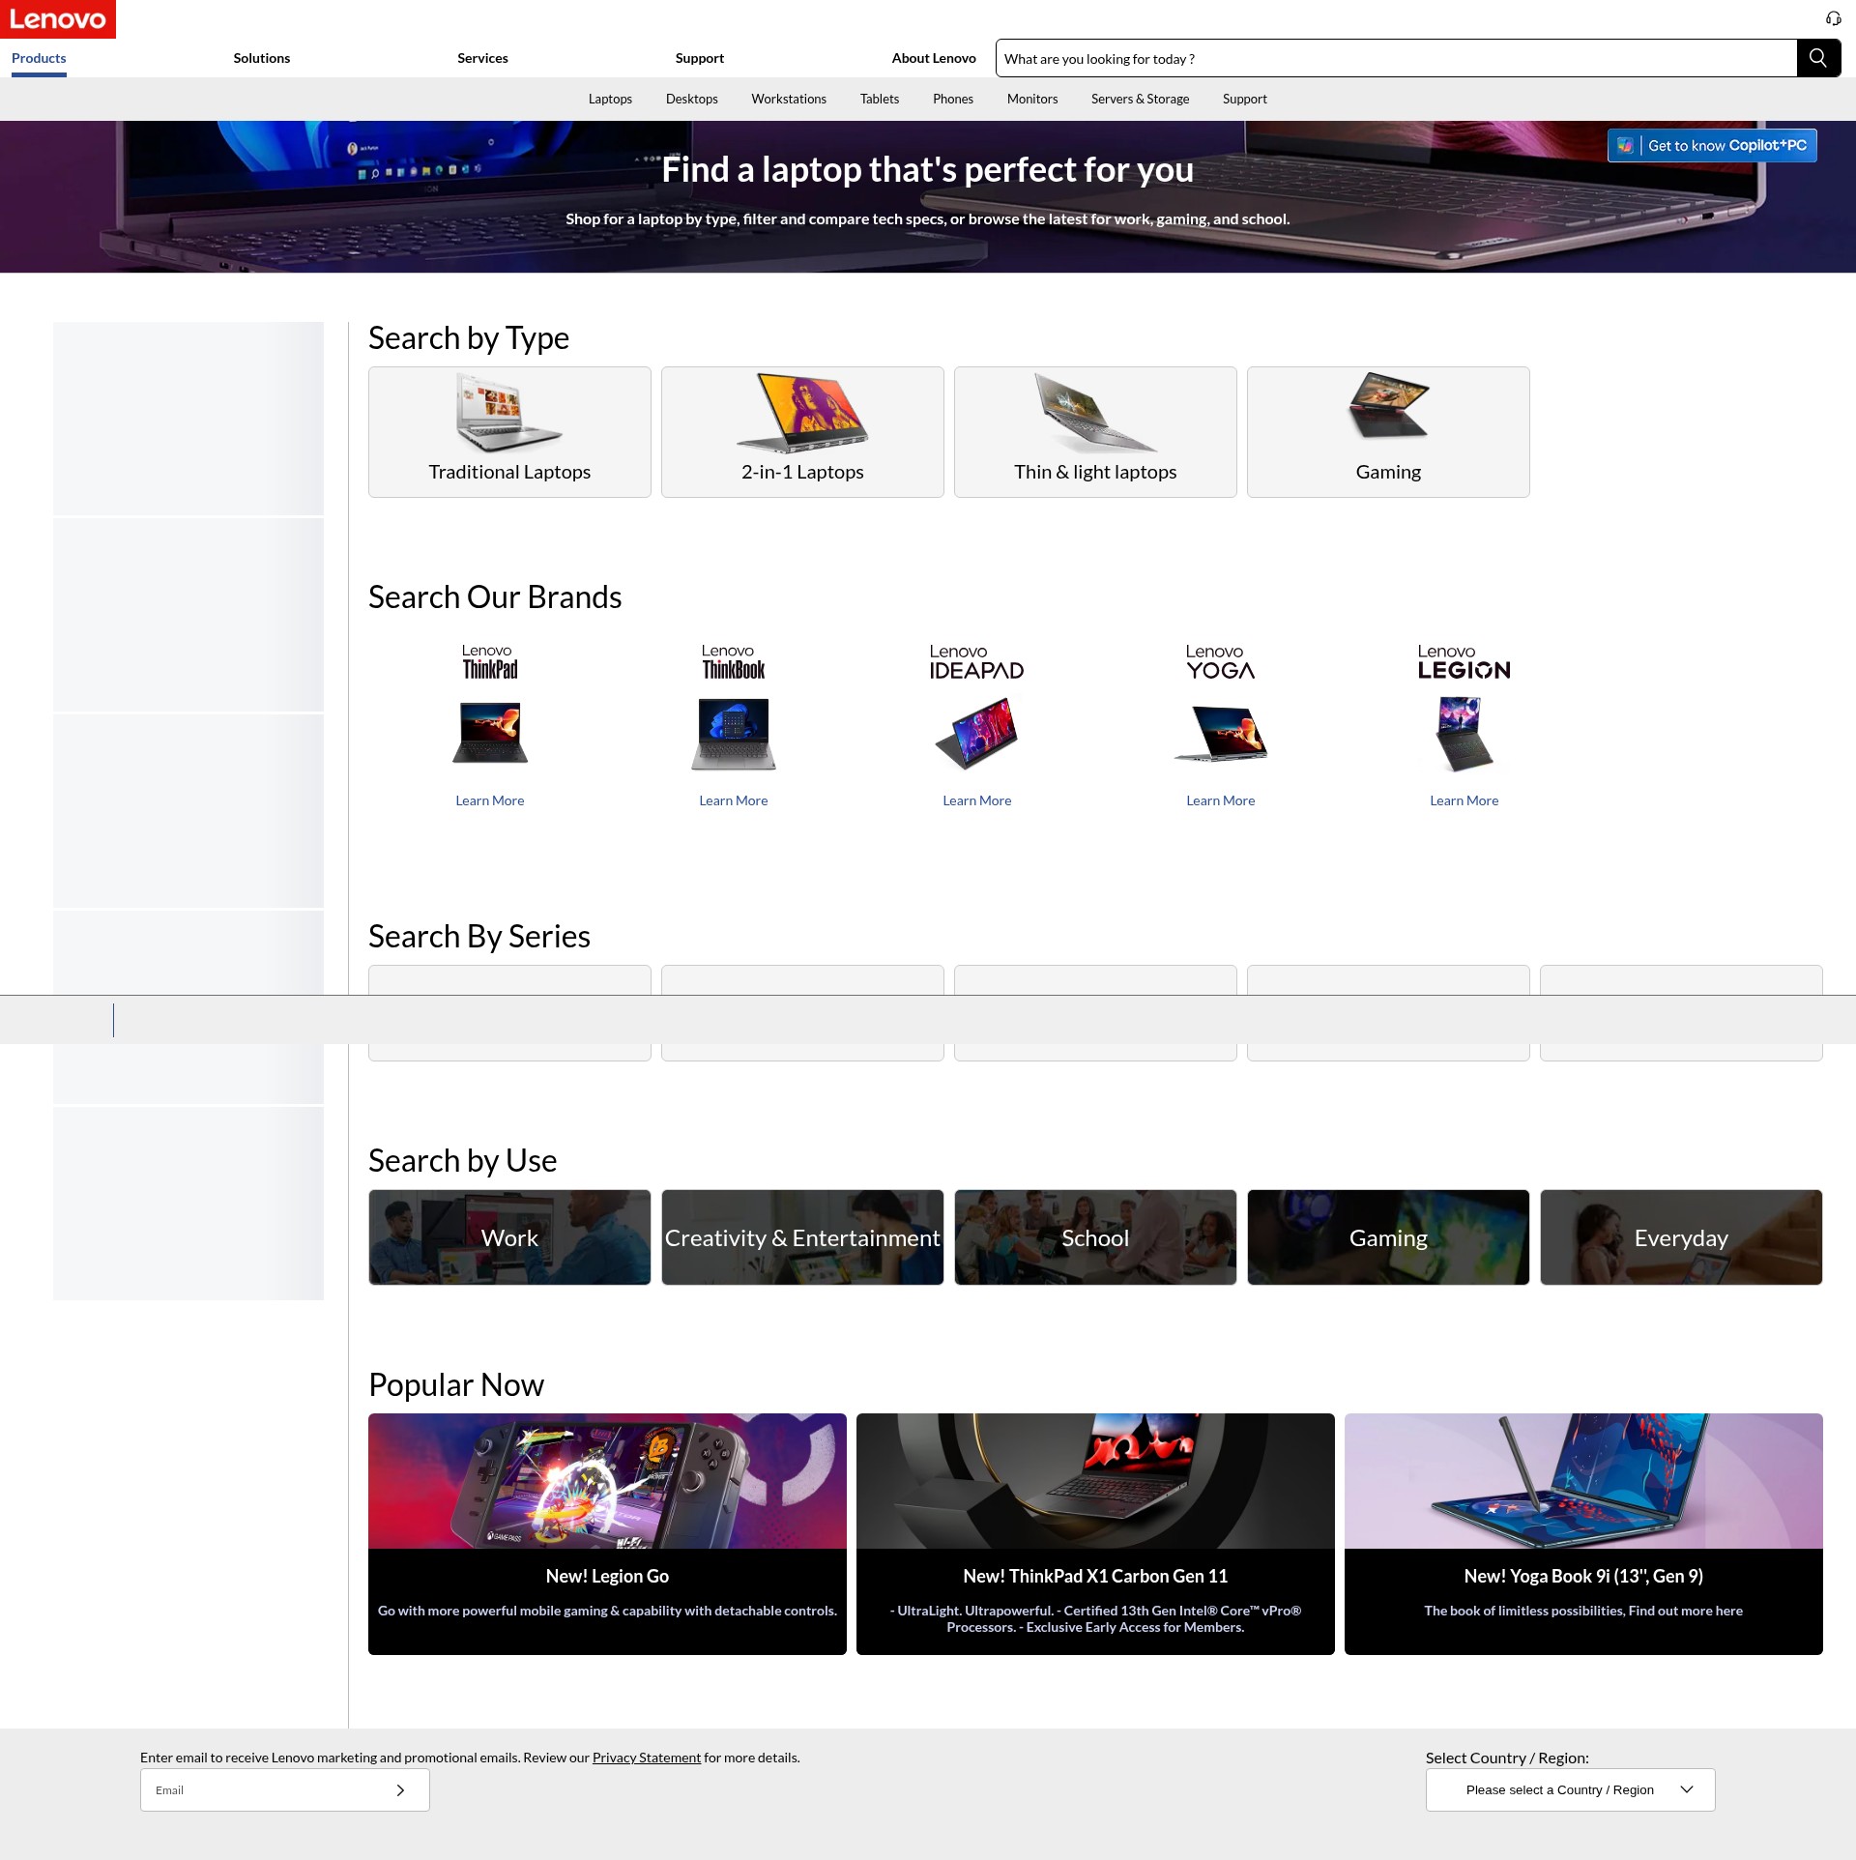This screenshot has width=1856, height=1860.
Task: Go to Workstations in the sub-navigation
Action: click(x=789, y=99)
